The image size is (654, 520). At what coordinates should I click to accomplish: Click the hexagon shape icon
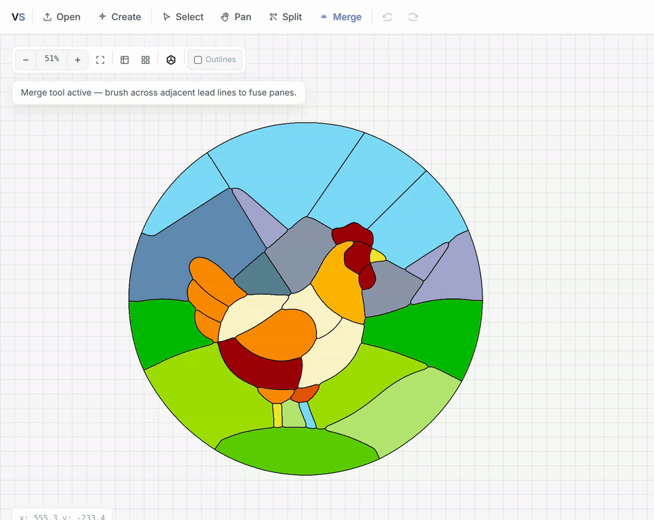[171, 60]
